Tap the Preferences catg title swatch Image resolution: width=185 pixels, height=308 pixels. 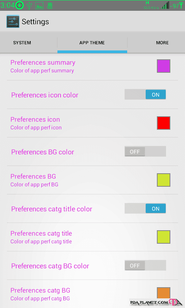(x=163, y=237)
